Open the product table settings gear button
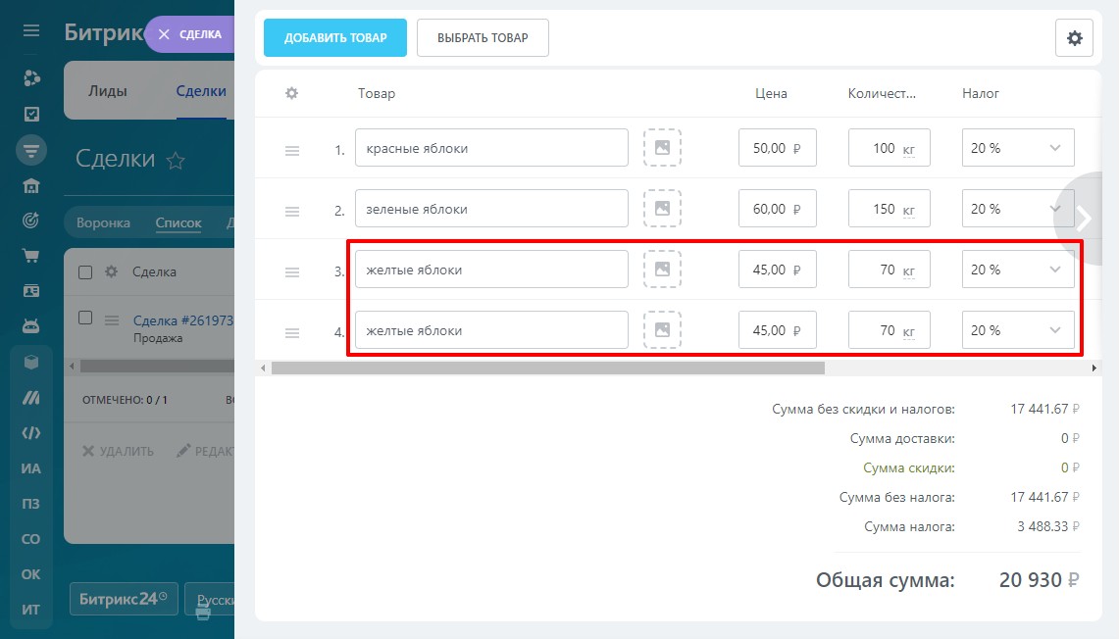The width and height of the screenshot is (1119, 639). click(x=1074, y=38)
